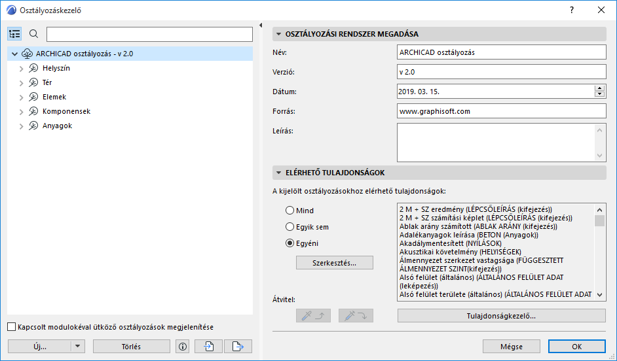Collapse the OSZTÁLYOZÁSI RENDSZER MEGADÁSA section
The height and width of the screenshot is (361, 617).
278,34
